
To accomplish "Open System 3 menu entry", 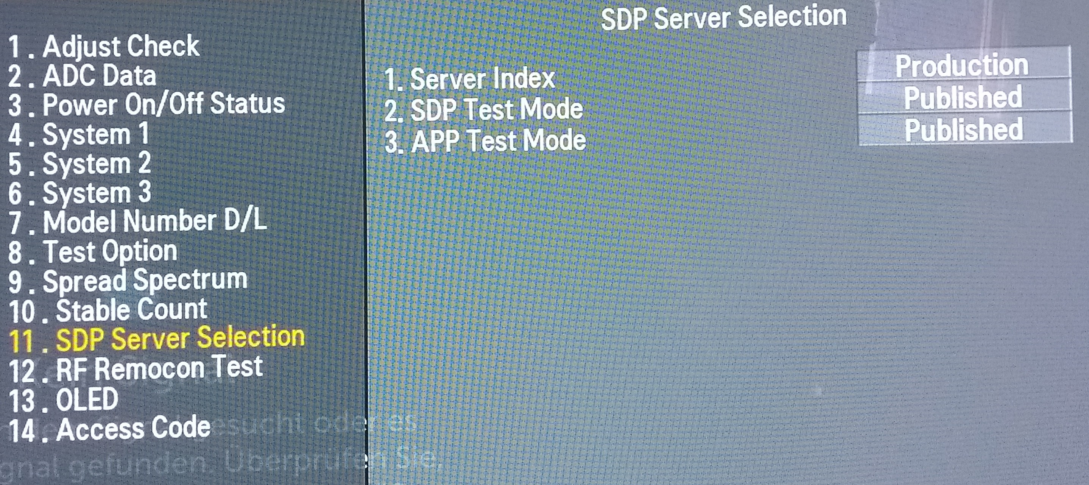I will [79, 193].
